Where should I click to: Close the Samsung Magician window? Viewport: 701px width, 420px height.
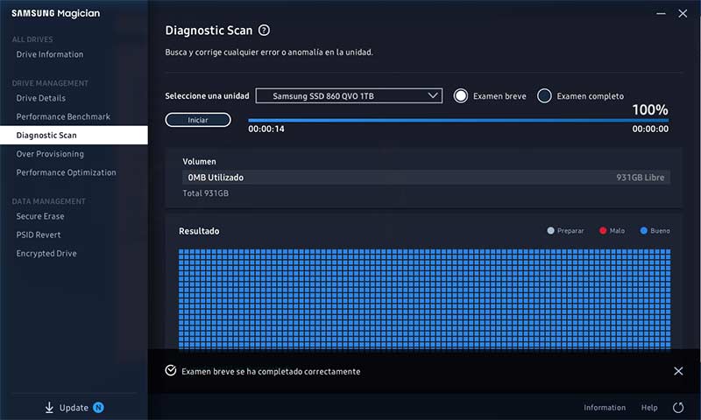coord(683,14)
